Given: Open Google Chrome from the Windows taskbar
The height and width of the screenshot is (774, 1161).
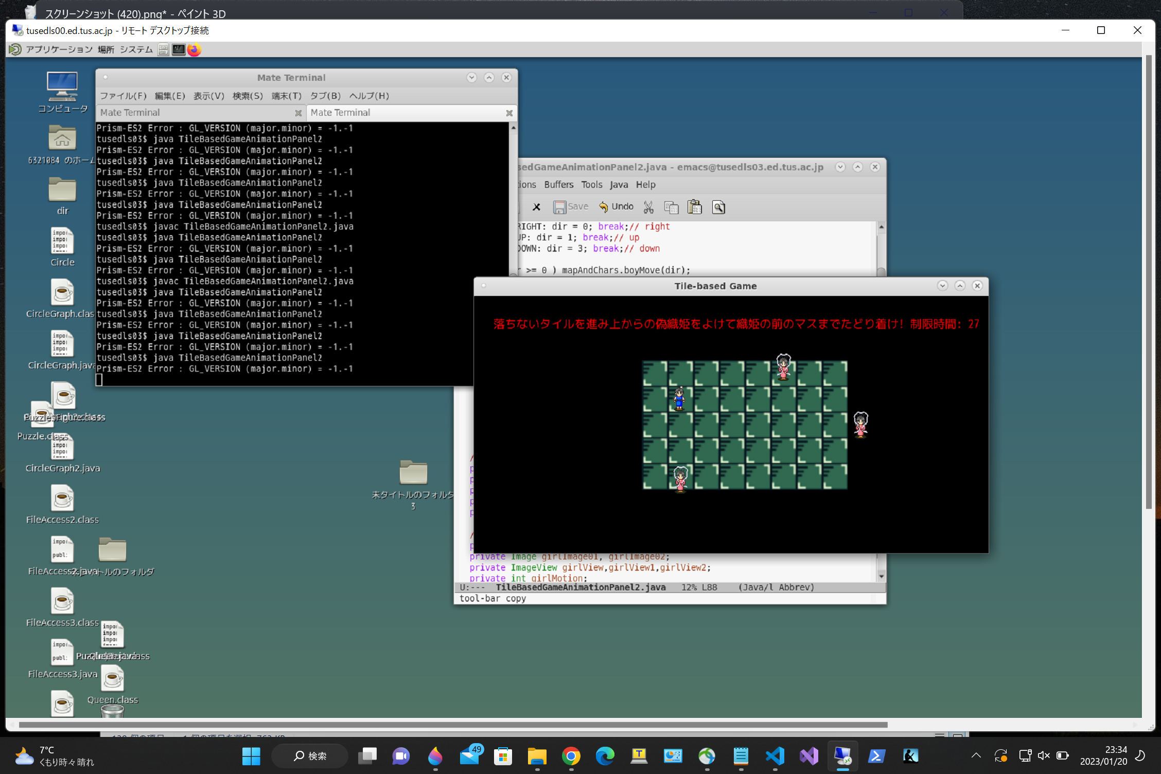Looking at the screenshot, I should point(571,755).
